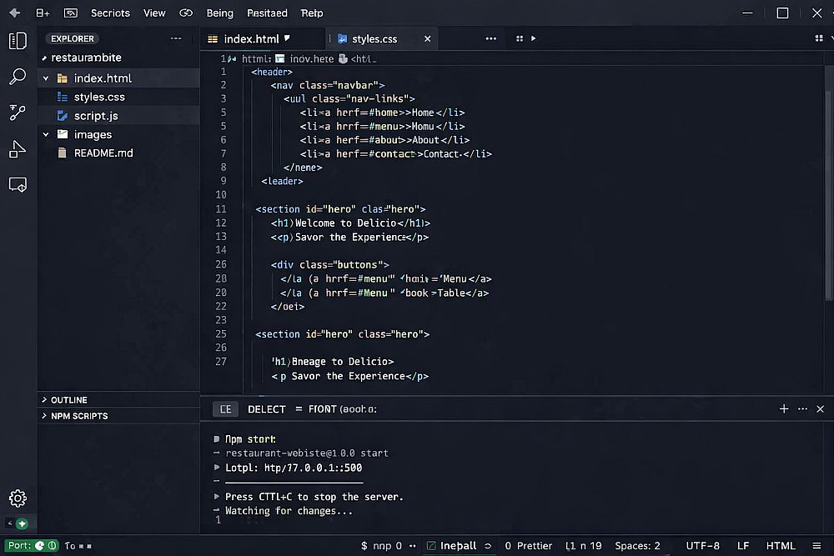Click the html breadcrumb segment
The width and height of the screenshot is (834, 556).
coord(256,58)
